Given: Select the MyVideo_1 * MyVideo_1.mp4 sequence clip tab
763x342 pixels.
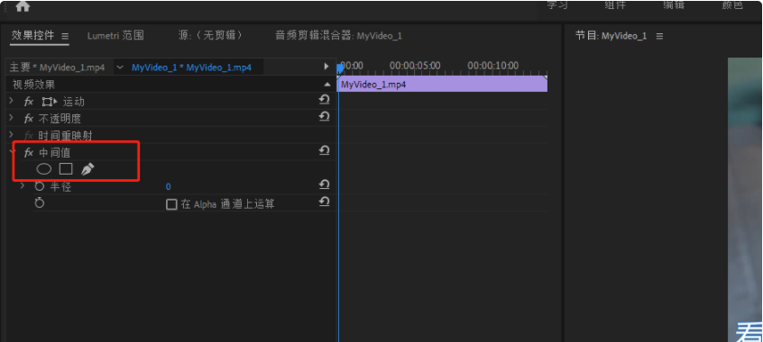Looking at the screenshot, I should (x=192, y=67).
